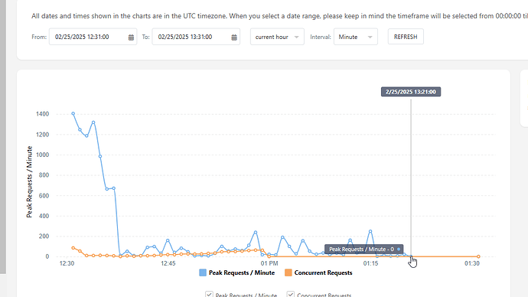Click the first orange Concurrent Requests point
The width and height of the screenshot is (528, 297).
pyautogui.click(x=73, y=248)
